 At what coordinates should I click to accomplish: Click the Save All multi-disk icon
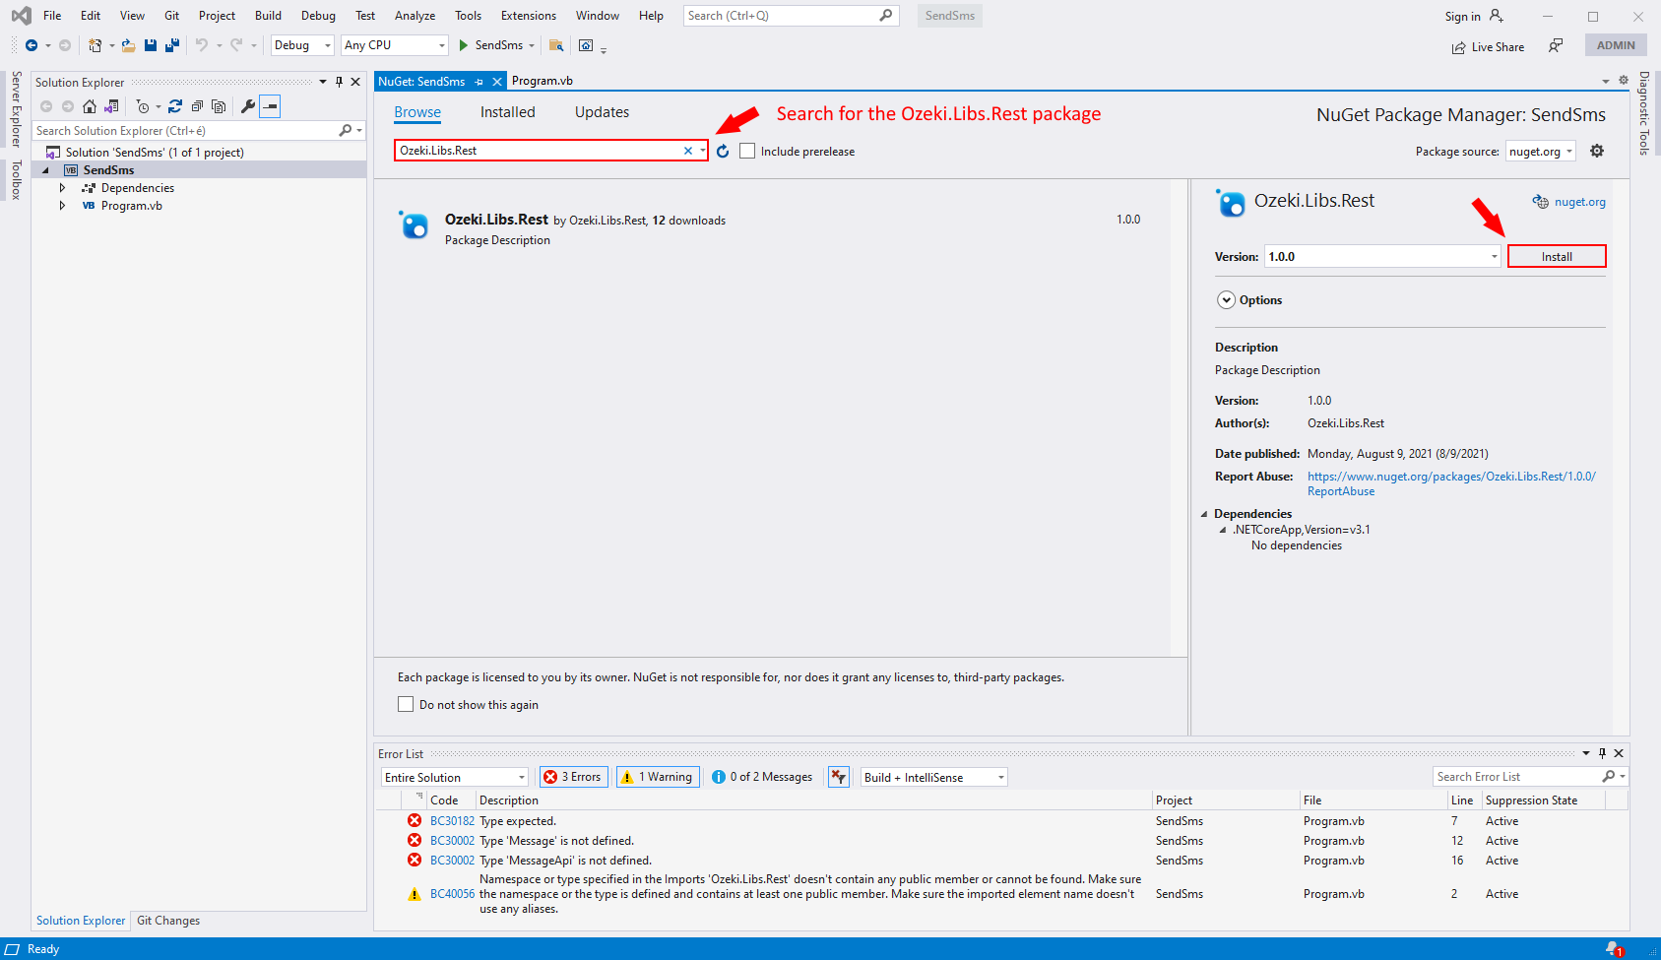tap(172, 45)
